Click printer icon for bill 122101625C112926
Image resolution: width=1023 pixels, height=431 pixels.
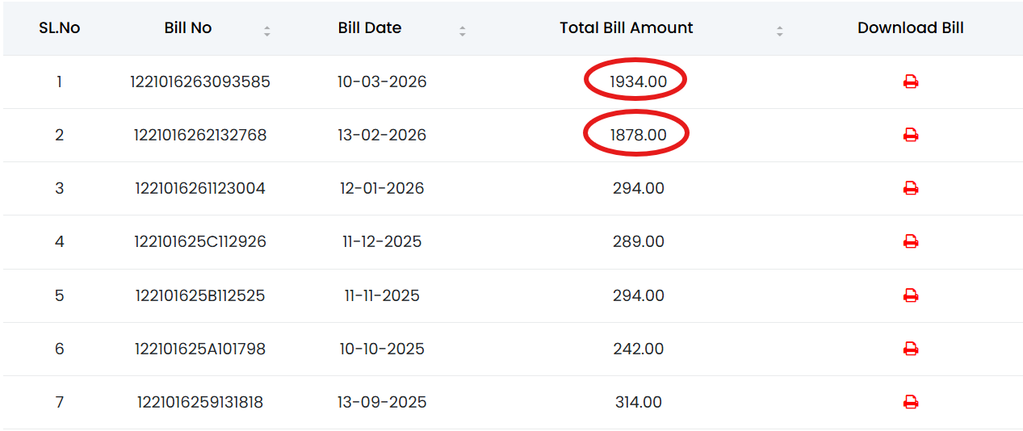pos(911,241)
